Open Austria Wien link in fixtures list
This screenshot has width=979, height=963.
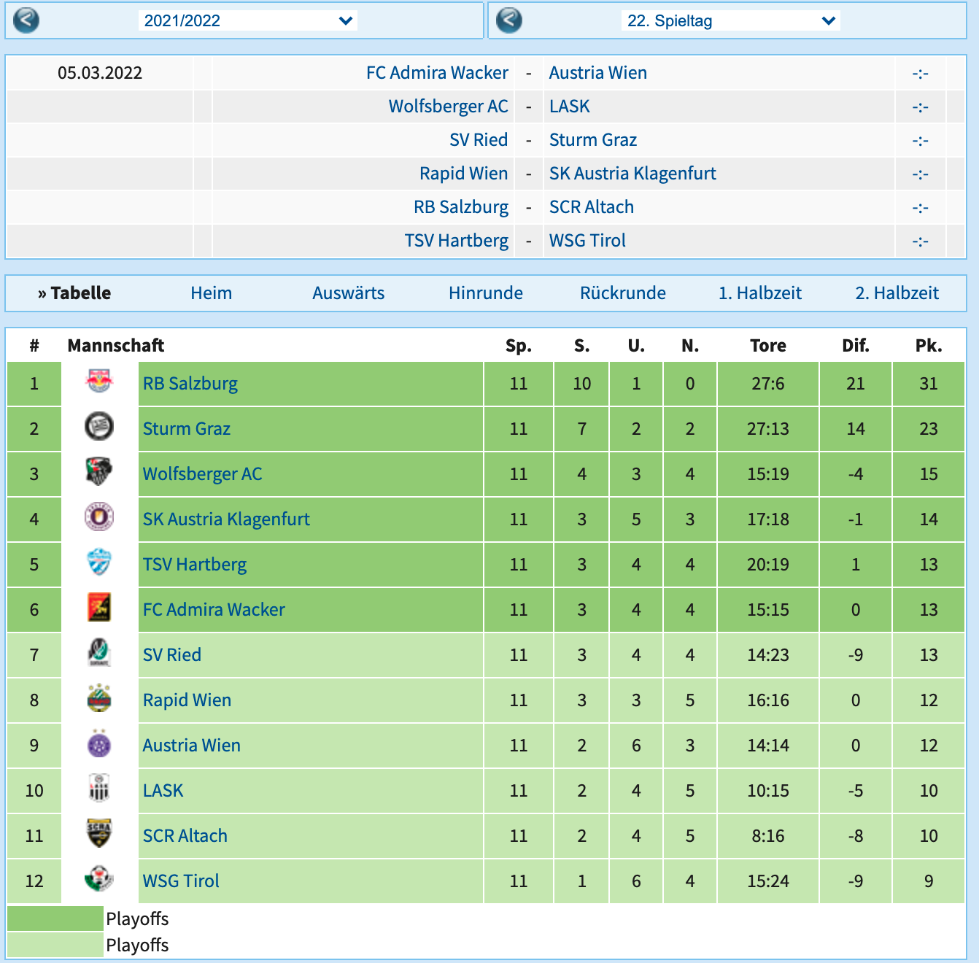coord(597,73)
